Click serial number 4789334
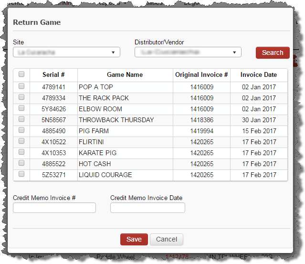Viewport: 305px width, 264px height. click(53, 98)
